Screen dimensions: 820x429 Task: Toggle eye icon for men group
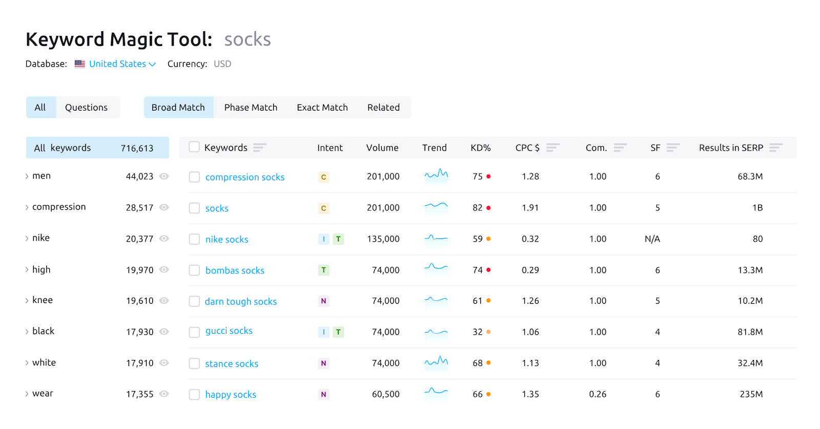click(164, 176)
